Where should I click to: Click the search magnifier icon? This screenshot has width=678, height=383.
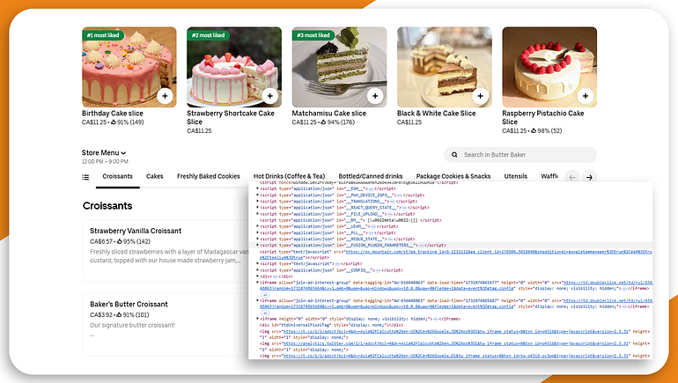[x=454, y=154]
